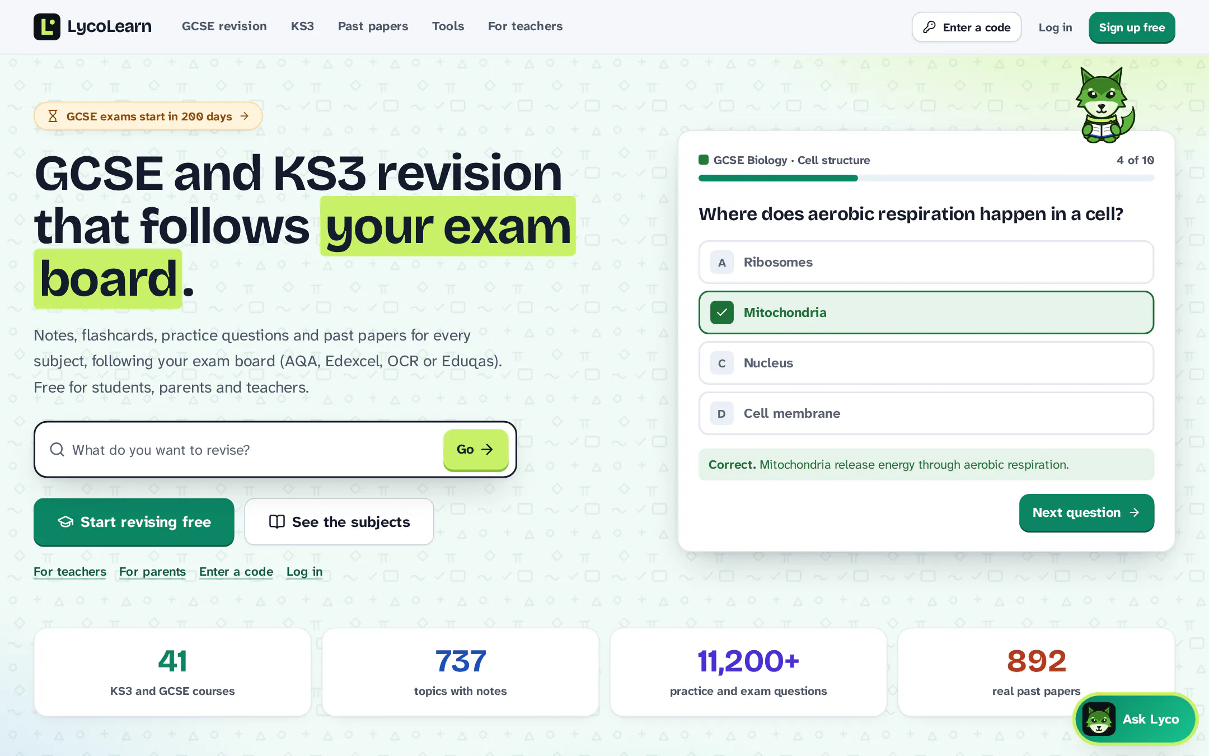Click the arrow on Next question button

(x=1135, y=512)
